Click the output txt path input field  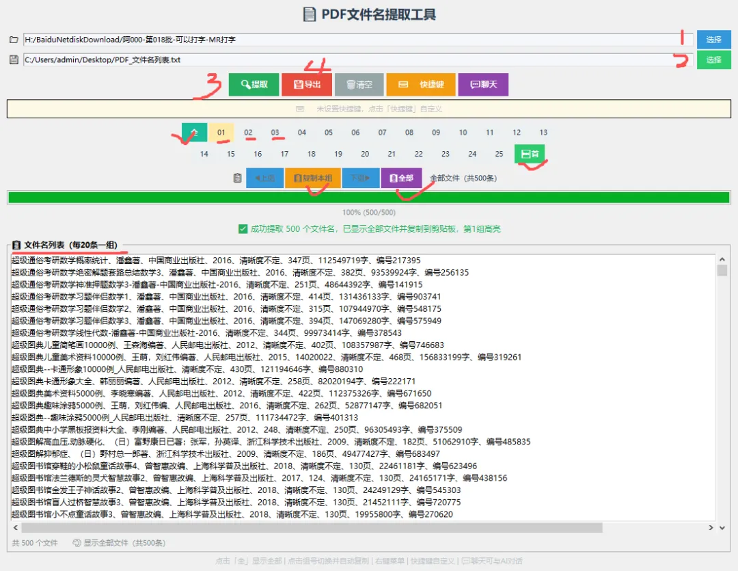click(x=357, y=59)
